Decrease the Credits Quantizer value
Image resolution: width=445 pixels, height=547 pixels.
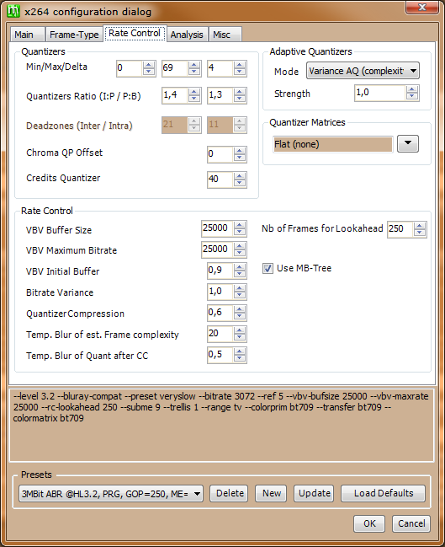240,184
